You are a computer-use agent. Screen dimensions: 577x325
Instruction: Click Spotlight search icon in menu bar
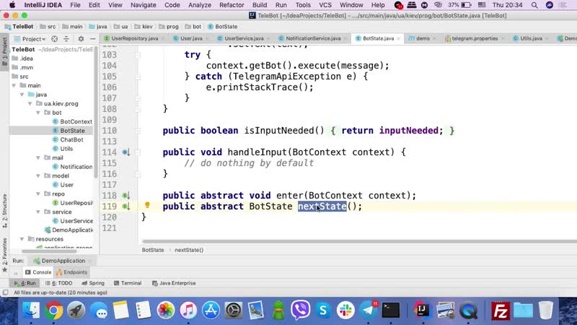tap(534, 5)
